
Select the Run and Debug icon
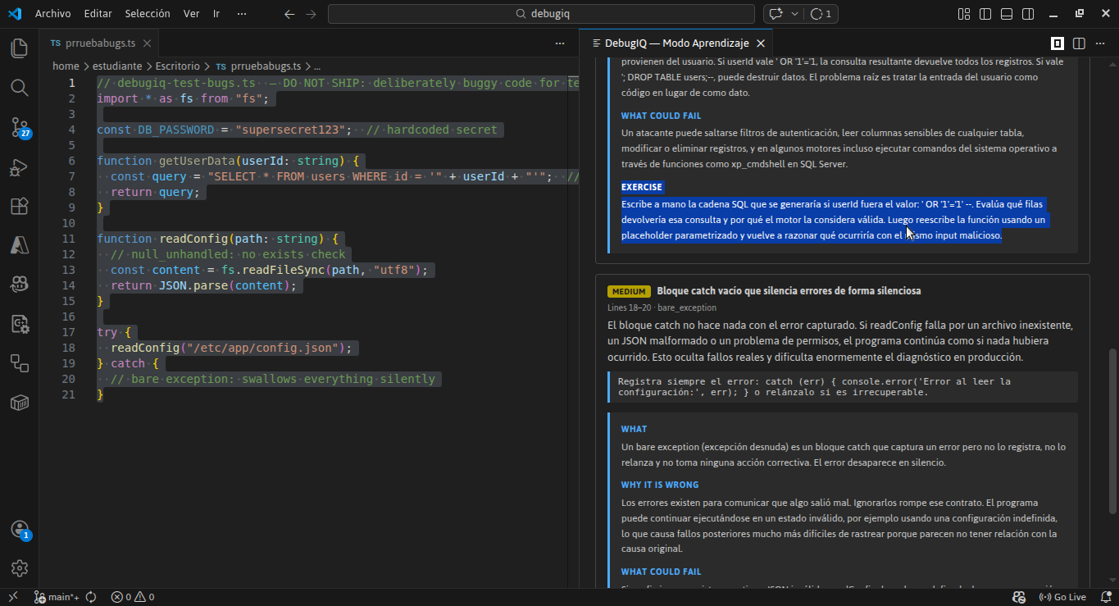click(x=19, y=166)
